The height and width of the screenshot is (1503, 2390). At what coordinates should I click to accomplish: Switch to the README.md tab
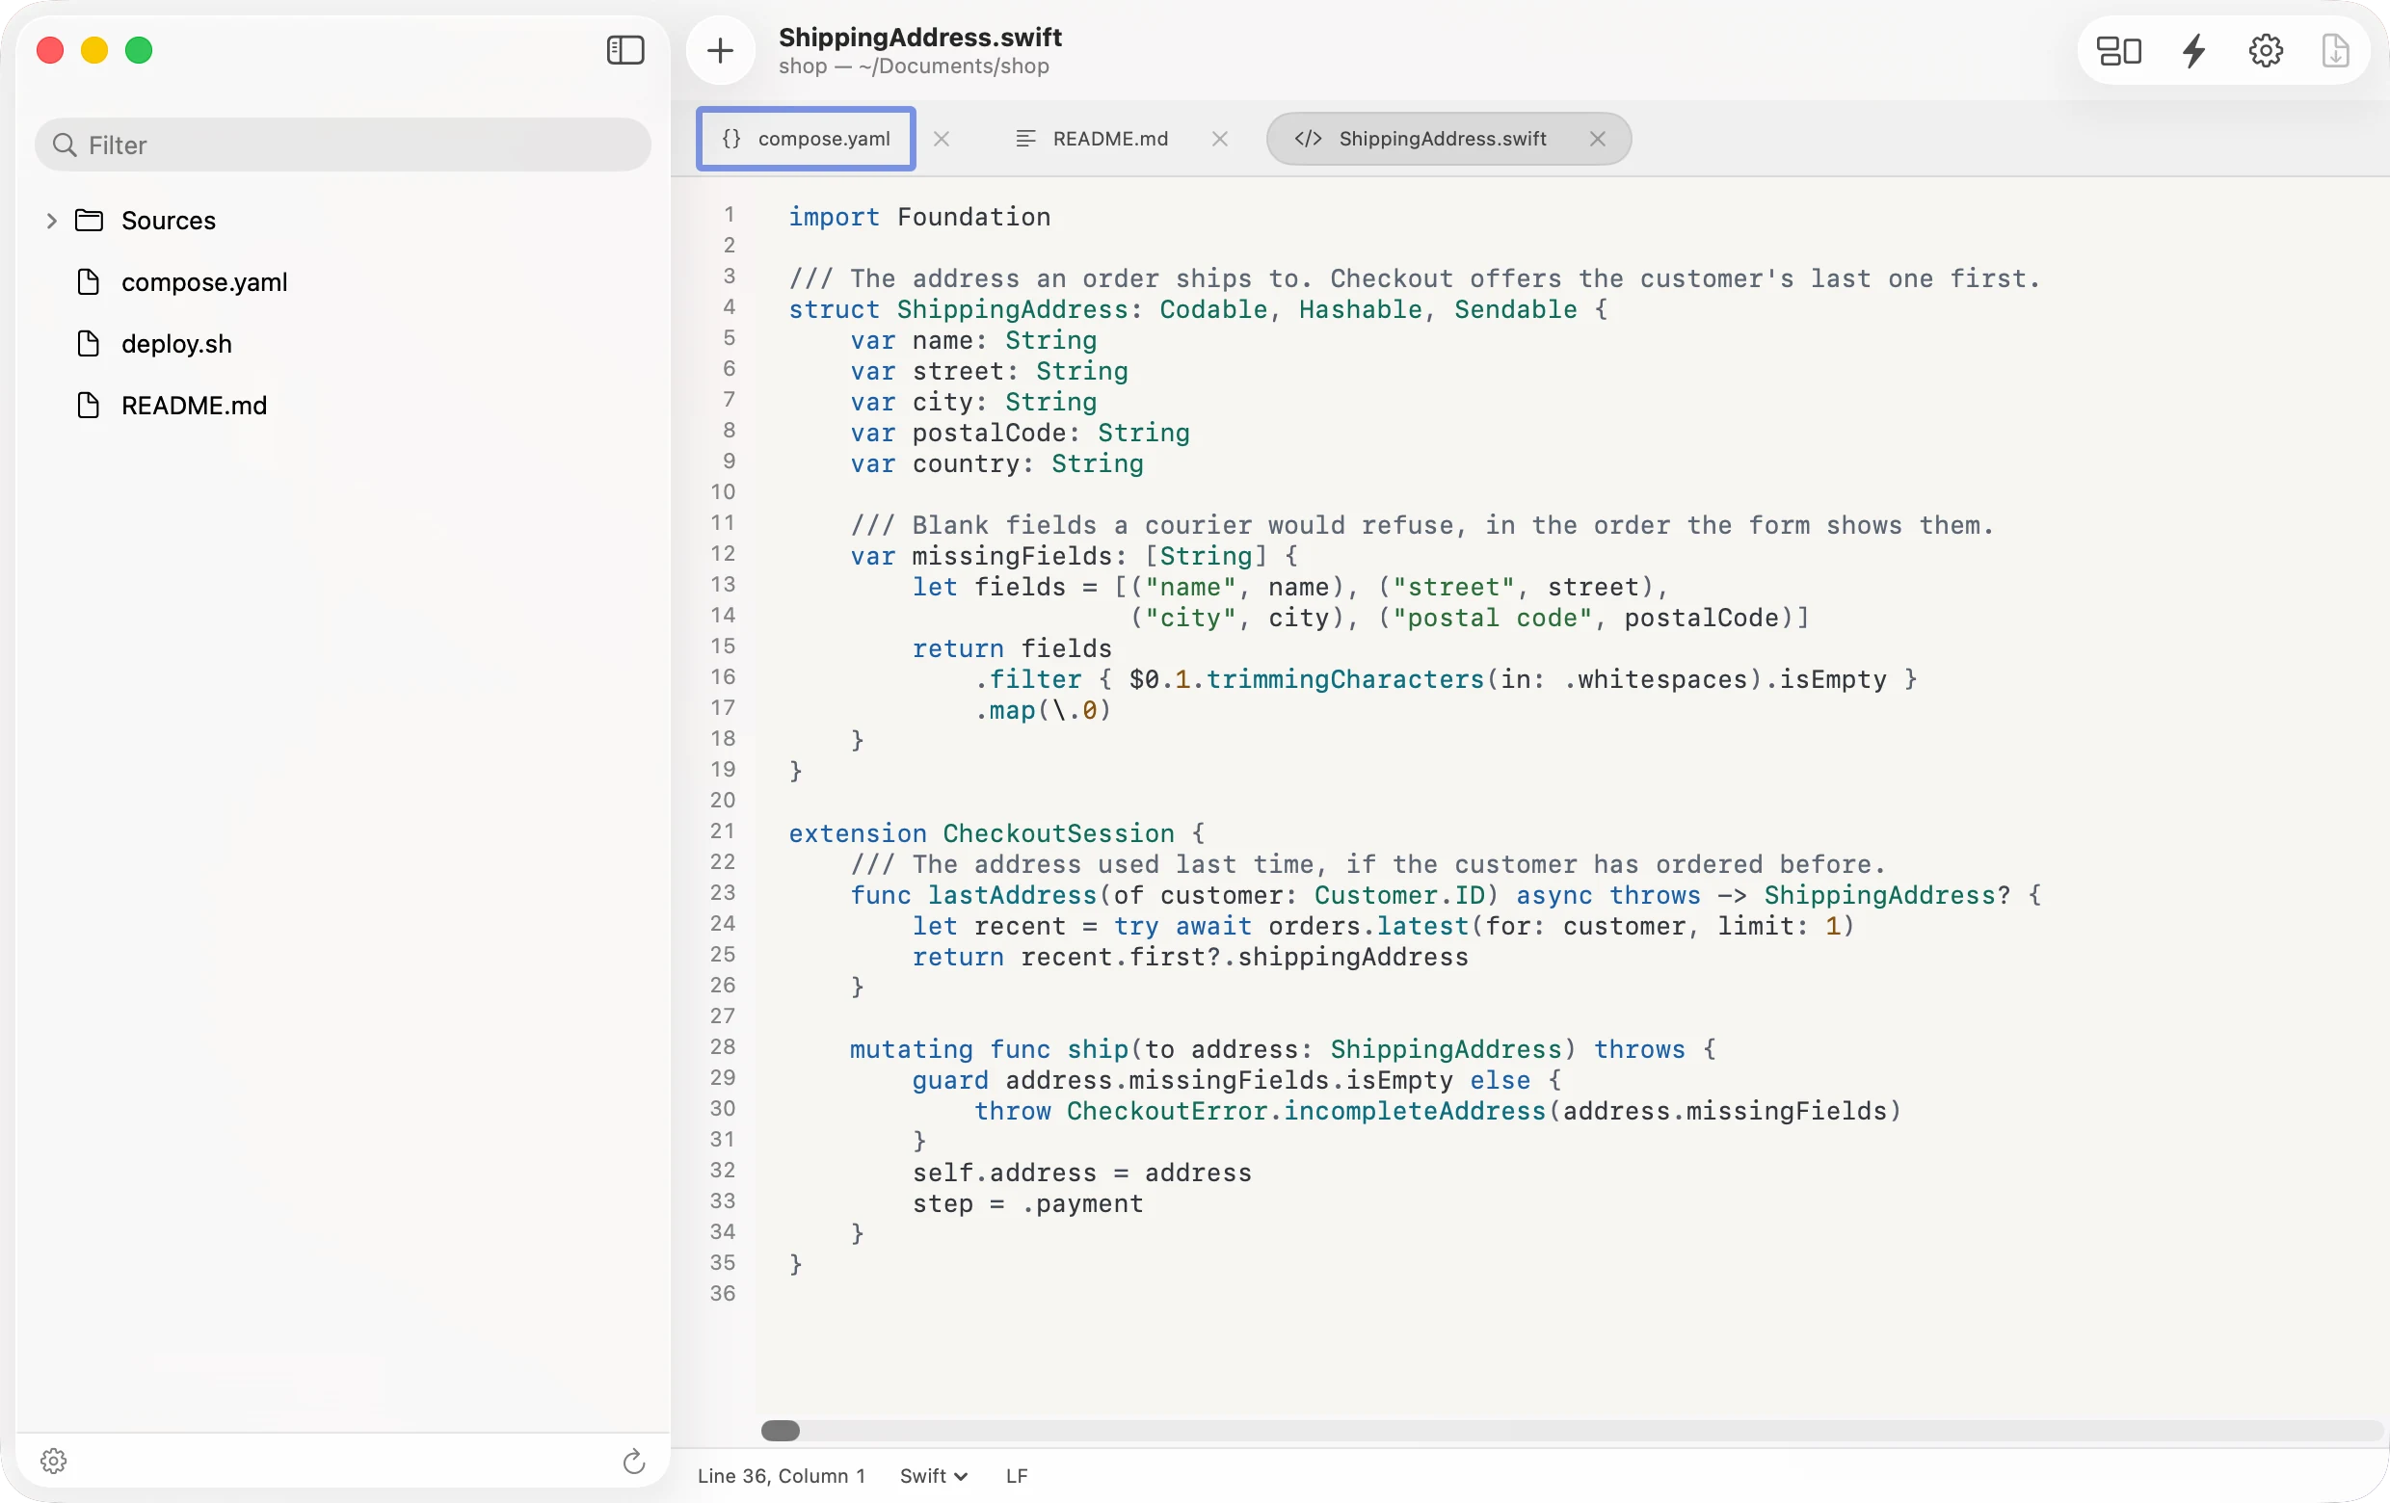(x=1094, y=139)
